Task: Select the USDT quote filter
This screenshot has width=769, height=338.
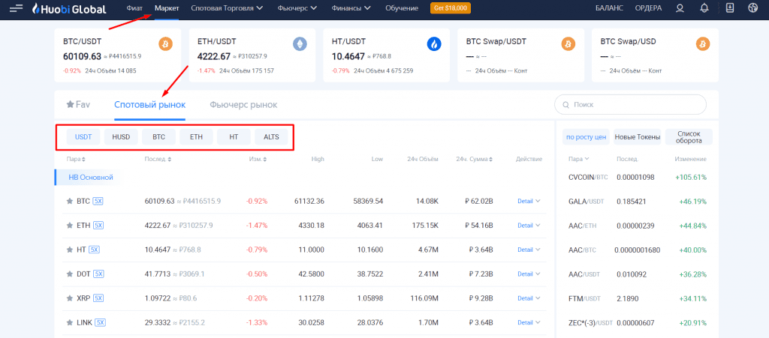Action: [x=83, y=137]
